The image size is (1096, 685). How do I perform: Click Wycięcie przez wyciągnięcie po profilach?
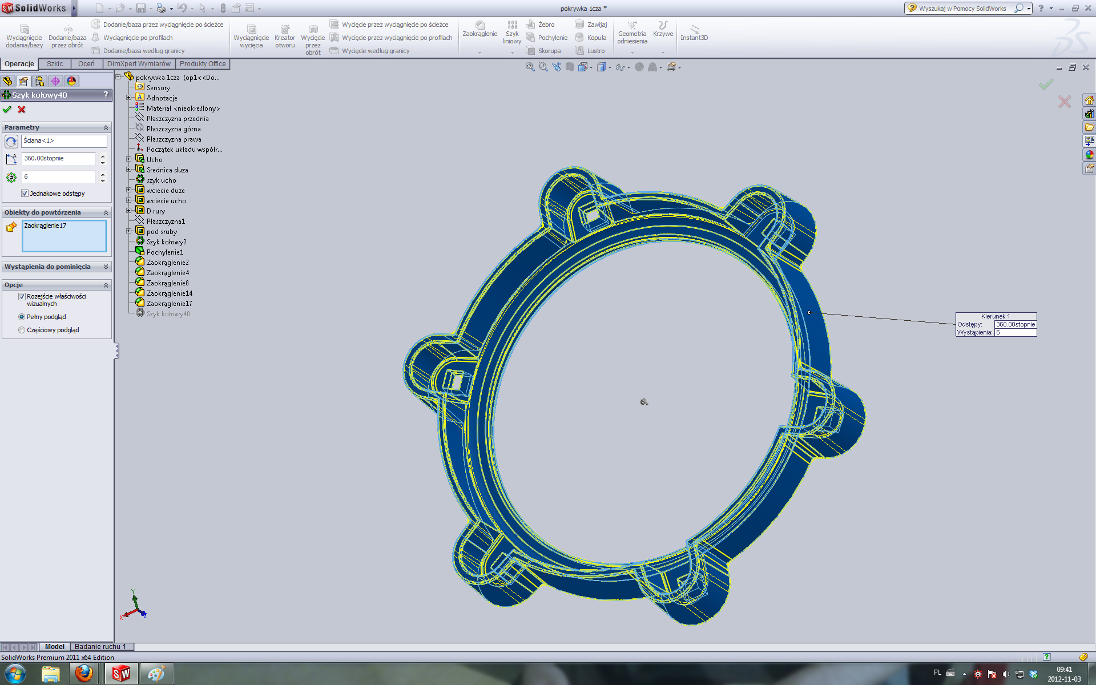[x=391, y=38]
